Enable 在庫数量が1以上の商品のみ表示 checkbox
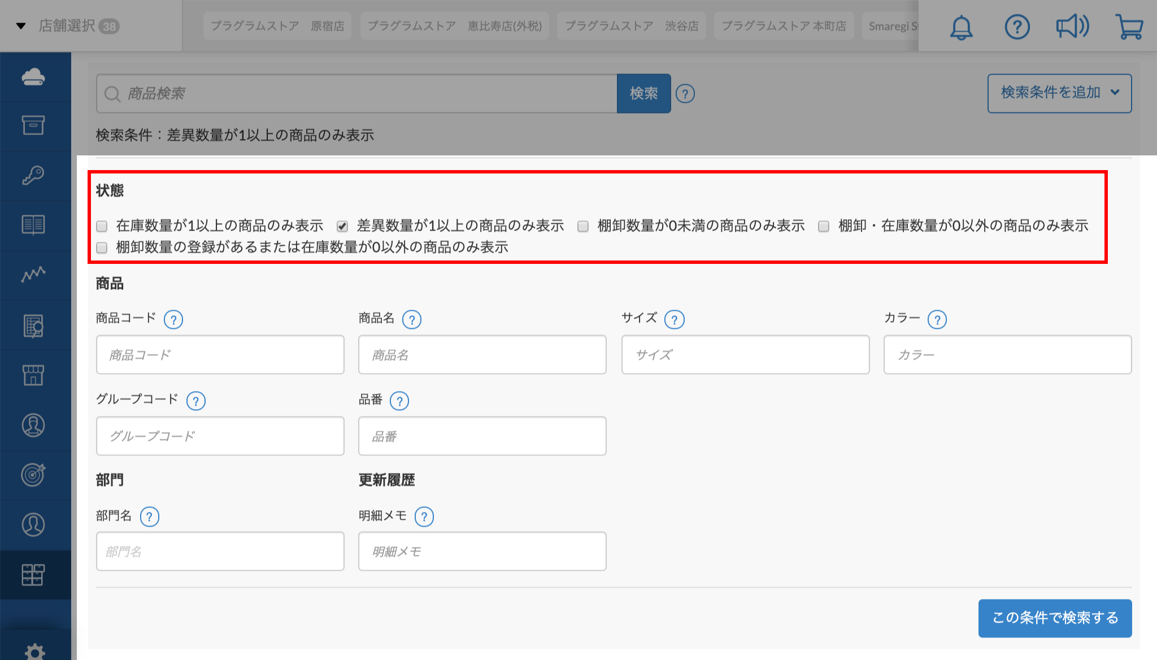Screen dimensions: 1157x660 pyautogui.click(x=102, y=226)
